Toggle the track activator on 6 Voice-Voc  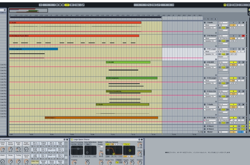(x=233, y=91)
